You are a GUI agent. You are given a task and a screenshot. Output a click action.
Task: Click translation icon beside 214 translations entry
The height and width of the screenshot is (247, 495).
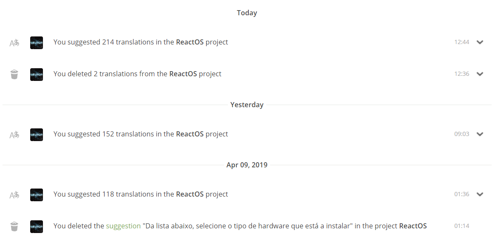coord(14,42)
